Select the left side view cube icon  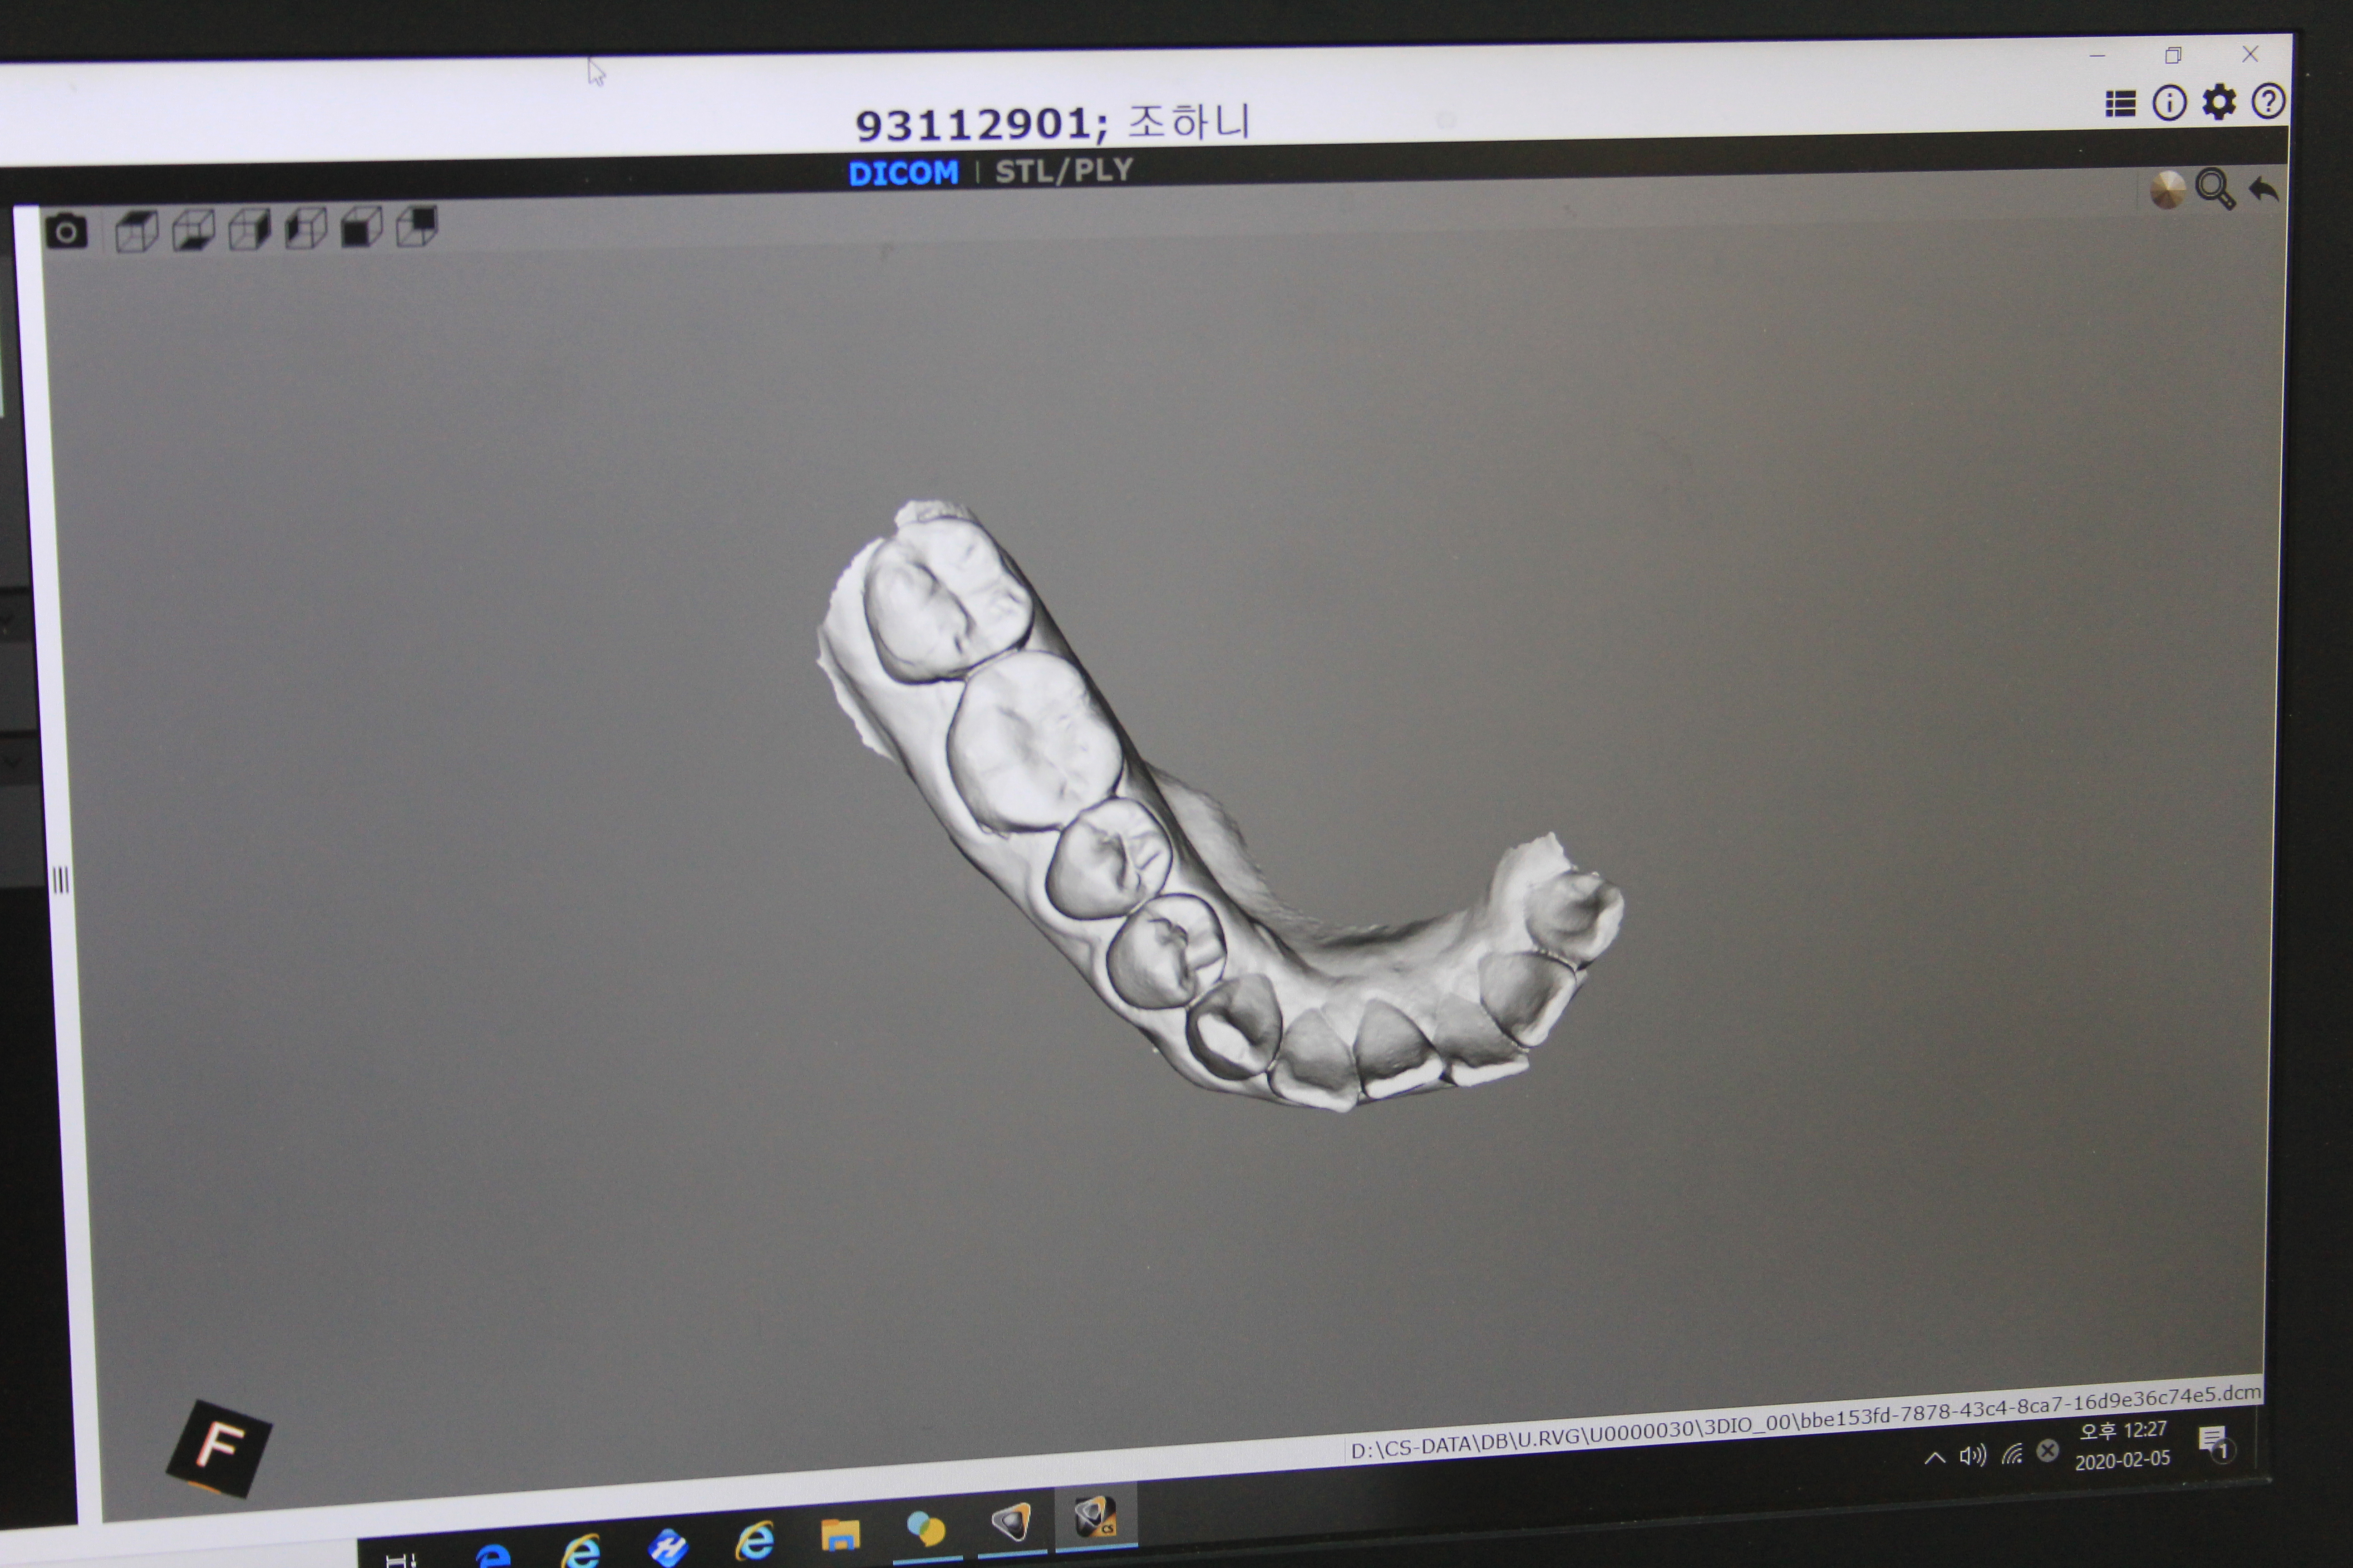coord(305,228)
